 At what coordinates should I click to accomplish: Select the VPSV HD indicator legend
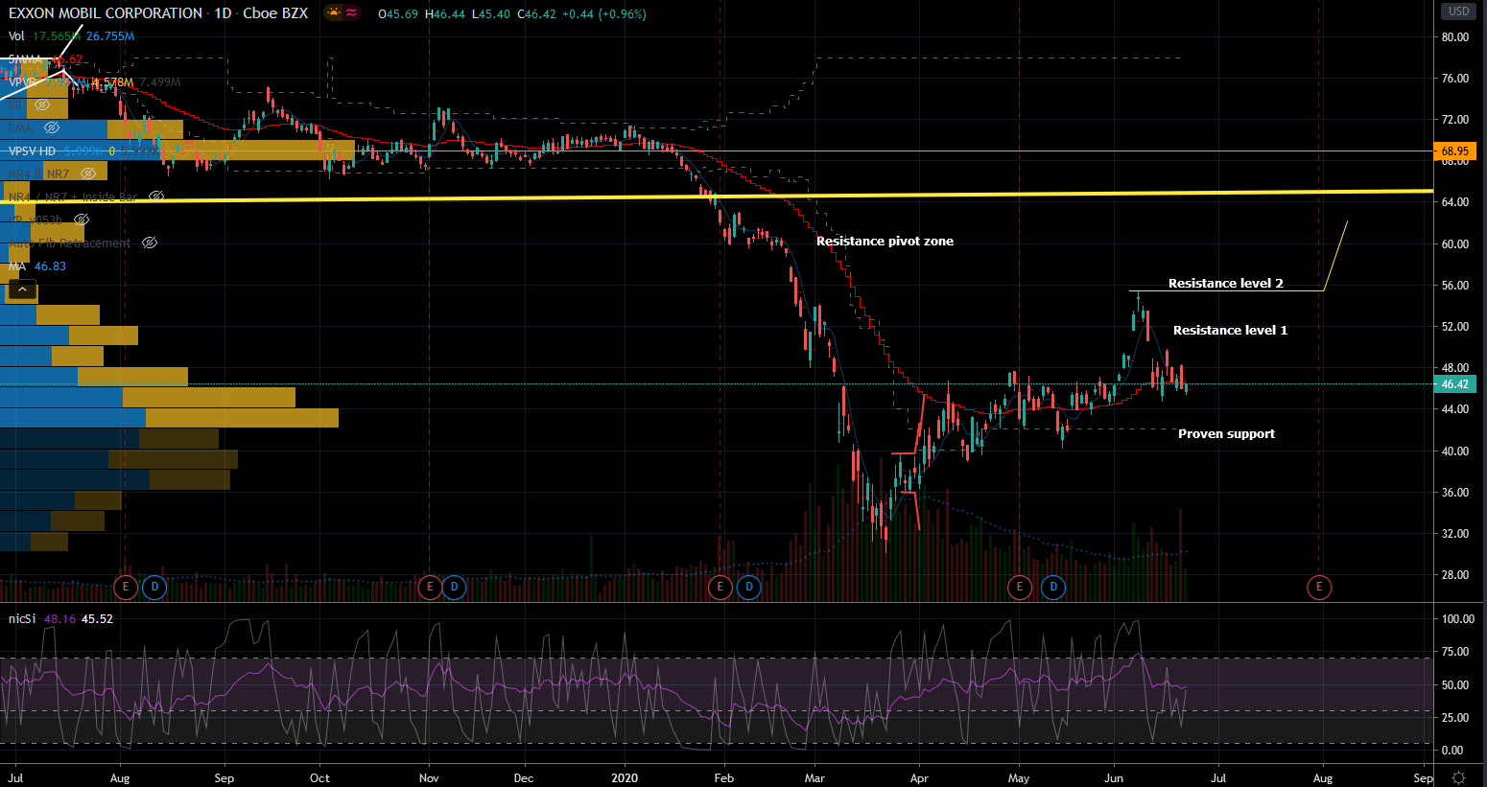click(x=32, y=151)
